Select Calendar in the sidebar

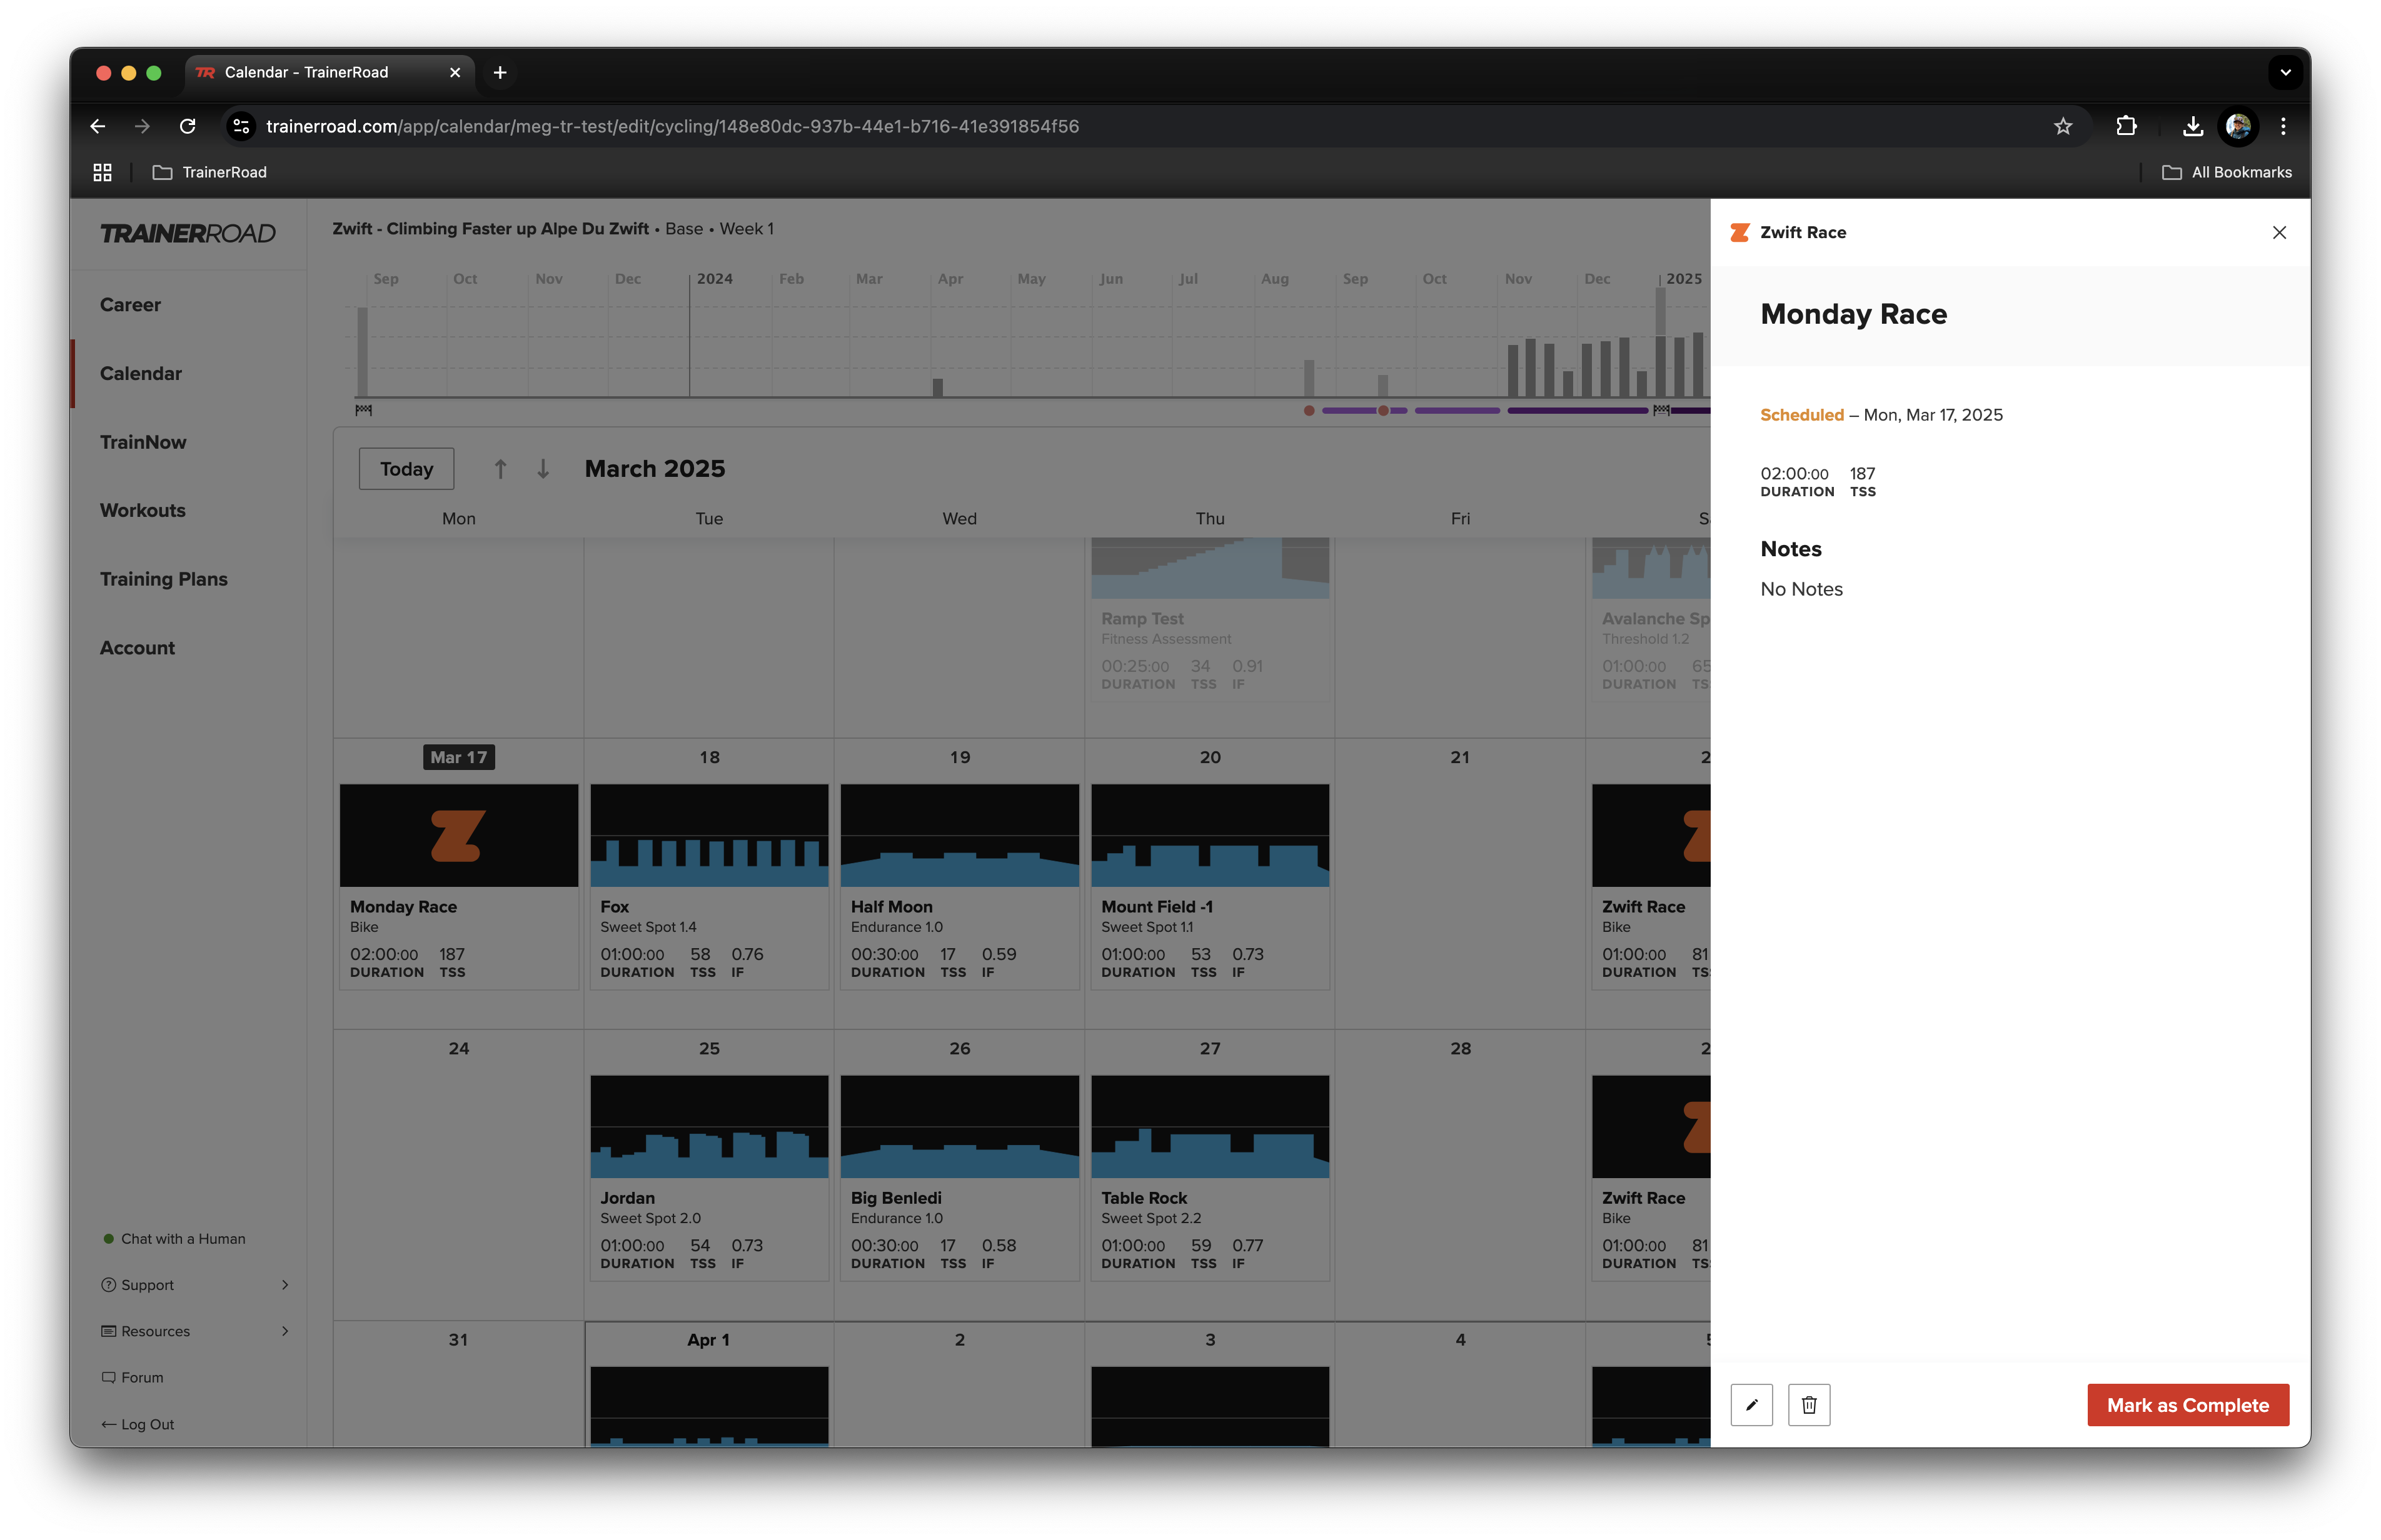[x=141, y=373]
